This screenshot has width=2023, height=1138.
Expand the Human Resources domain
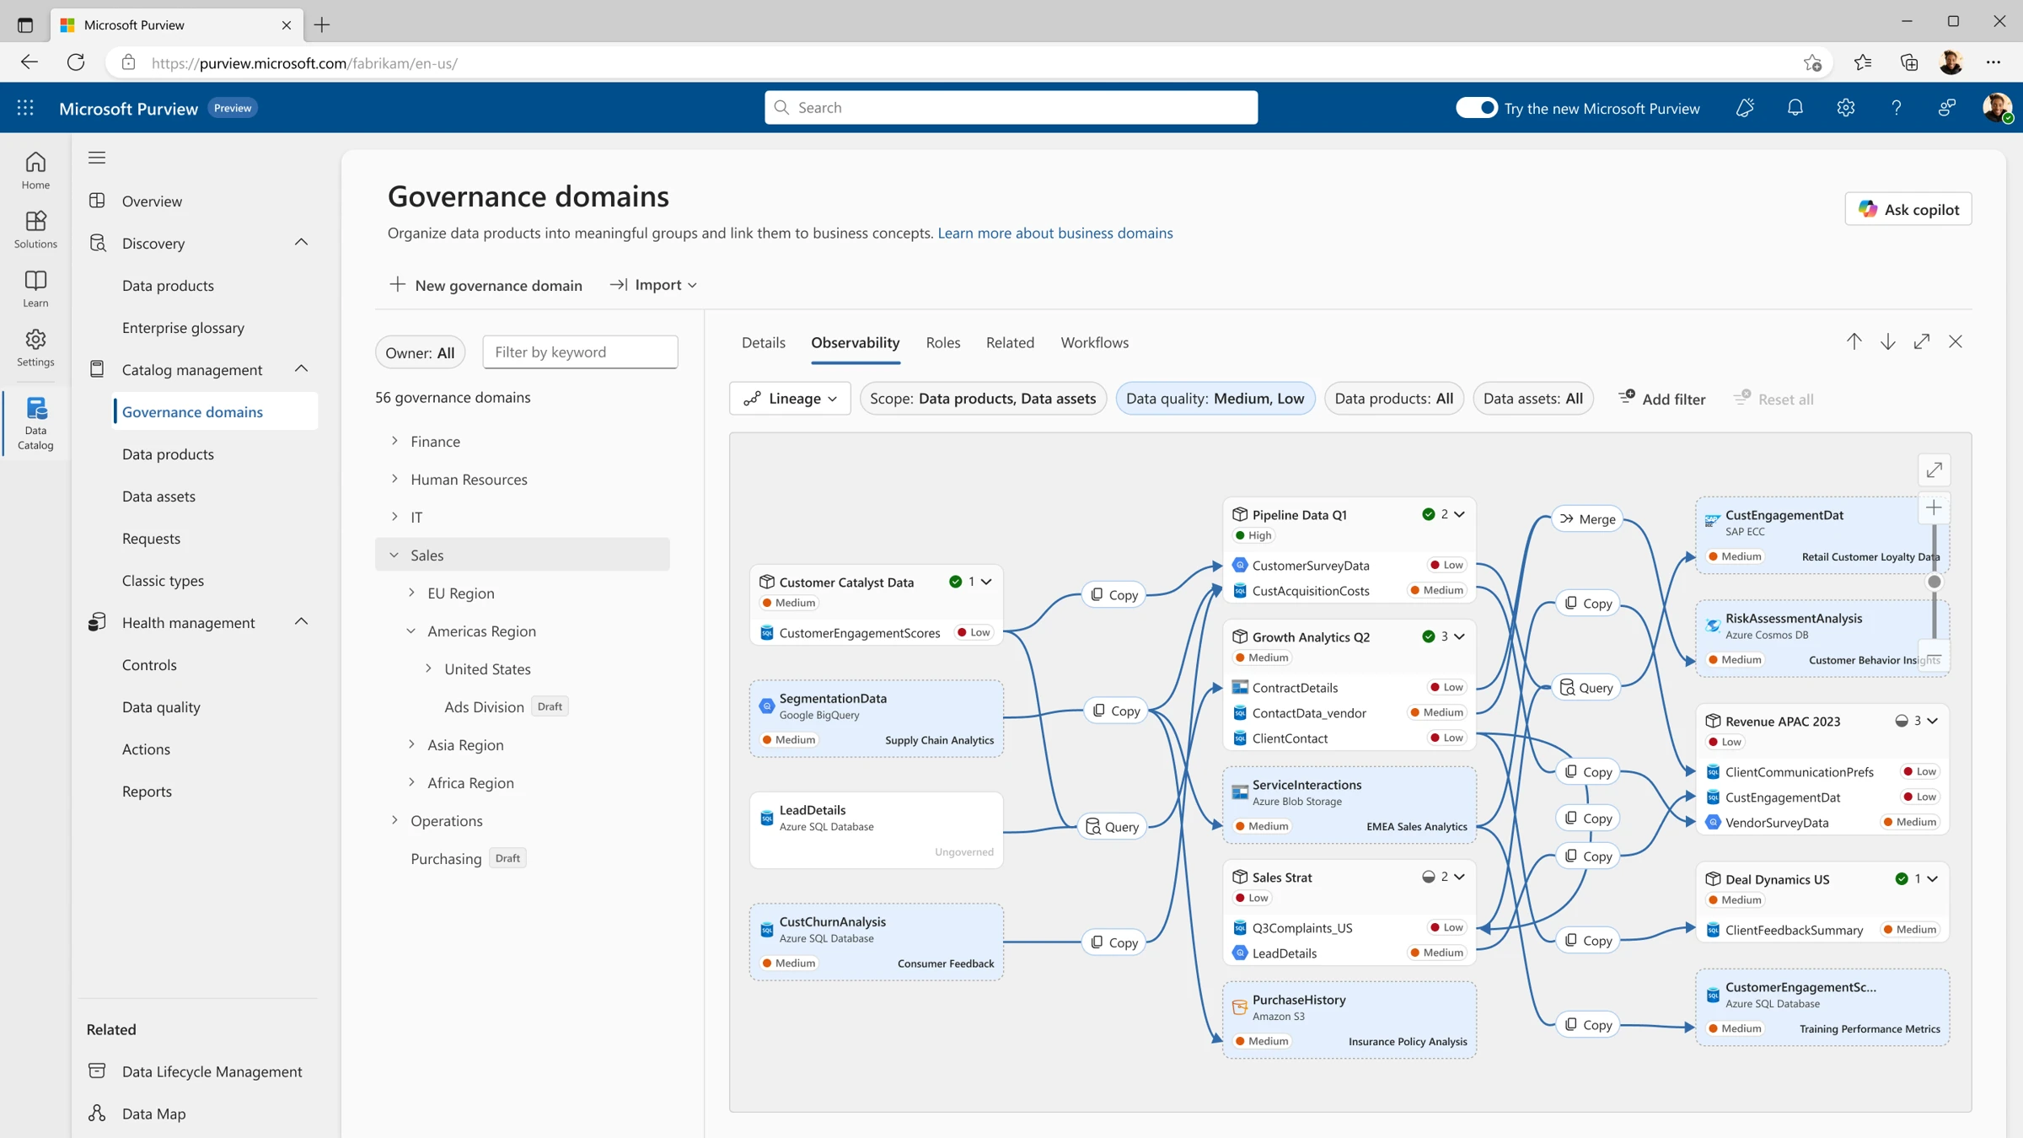point(394,479)
